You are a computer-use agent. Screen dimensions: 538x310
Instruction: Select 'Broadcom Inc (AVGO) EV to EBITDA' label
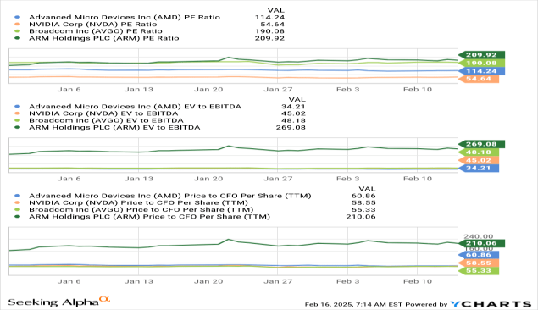point(106,120)
